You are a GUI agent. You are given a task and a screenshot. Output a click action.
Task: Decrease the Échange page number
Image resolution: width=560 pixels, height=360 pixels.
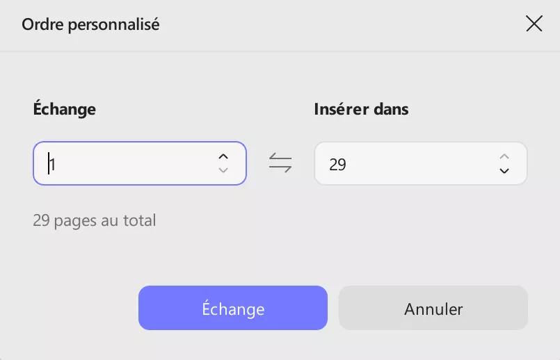pyautogui.click(x=223, y=171)
